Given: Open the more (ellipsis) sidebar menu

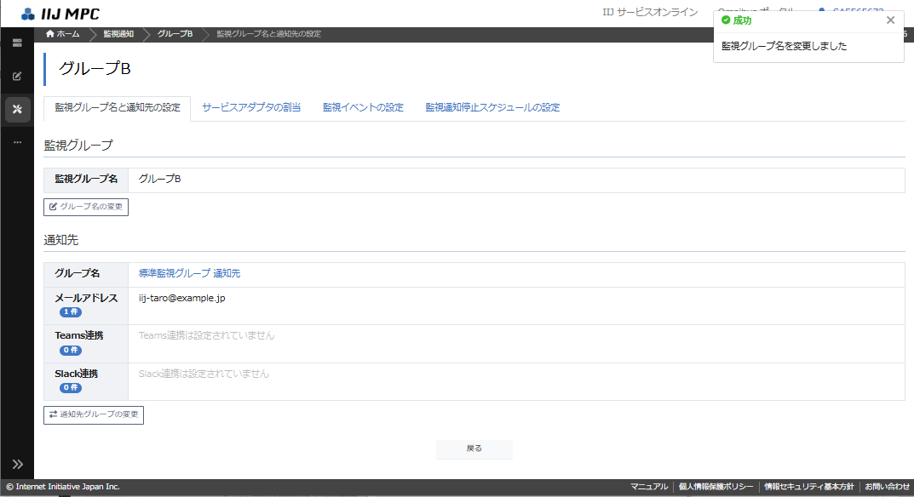Looking at the screenshot, I should point(17,142).
